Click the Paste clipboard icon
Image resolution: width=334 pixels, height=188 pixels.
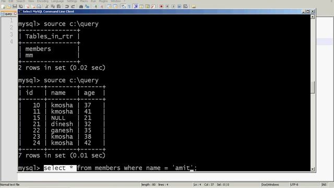click(x=58, y=6)
